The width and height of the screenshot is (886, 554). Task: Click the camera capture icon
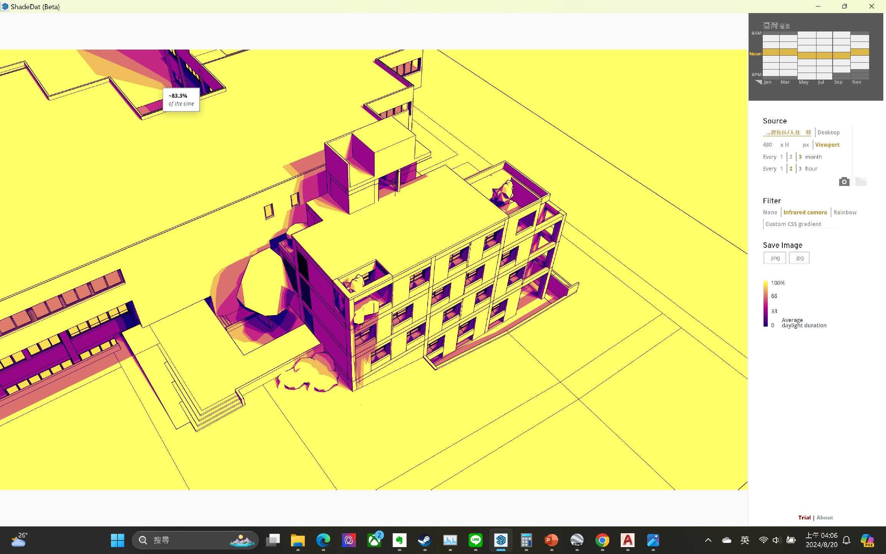click(x=844, y=182)
